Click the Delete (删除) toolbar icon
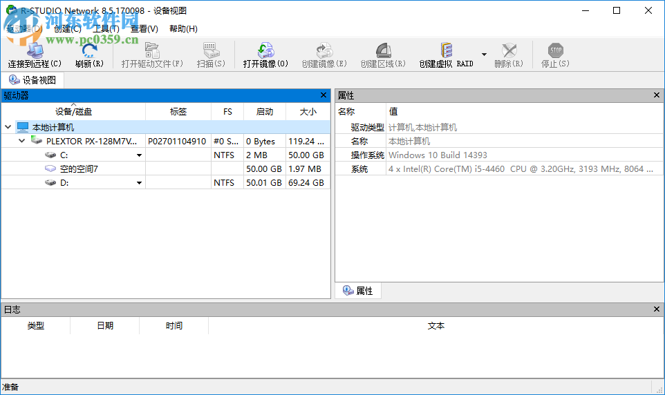 509,50
